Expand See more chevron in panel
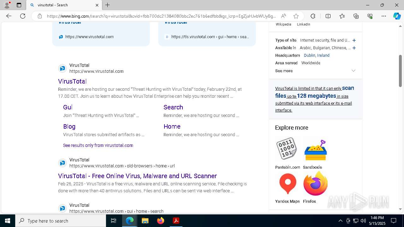 [x=353, y=71]
